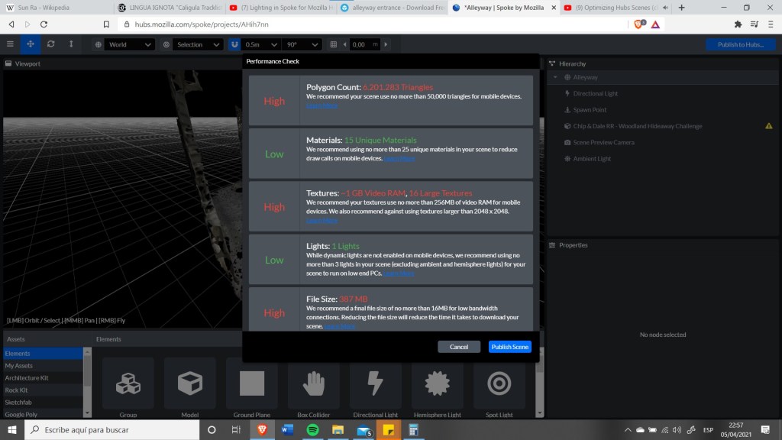The width and height of the screenshot is (782, 440).
Task: Open the hamburger menu in Spoke
Action: pos(10,44)
